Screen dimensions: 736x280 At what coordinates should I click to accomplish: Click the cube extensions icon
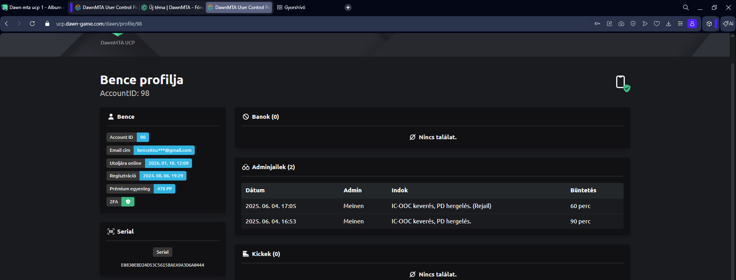709,24
